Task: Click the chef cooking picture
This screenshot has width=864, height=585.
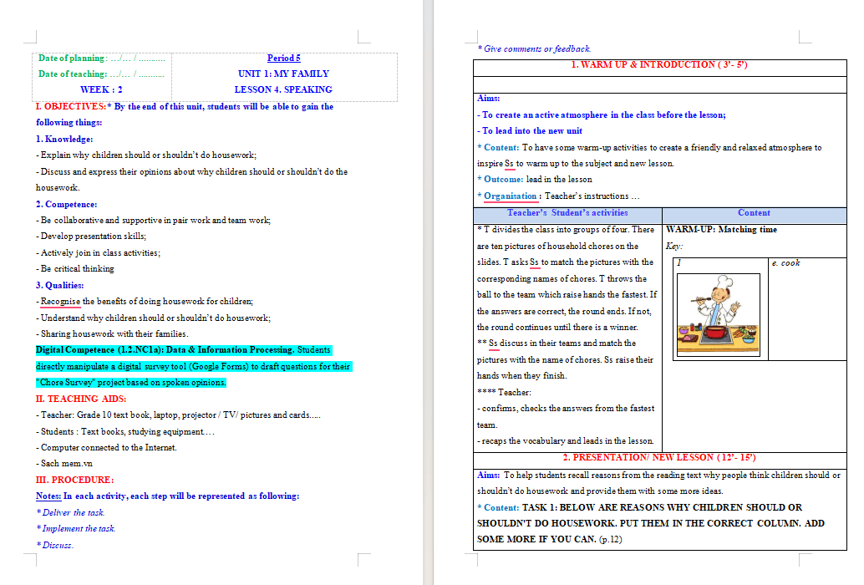Action: point(718,315)
